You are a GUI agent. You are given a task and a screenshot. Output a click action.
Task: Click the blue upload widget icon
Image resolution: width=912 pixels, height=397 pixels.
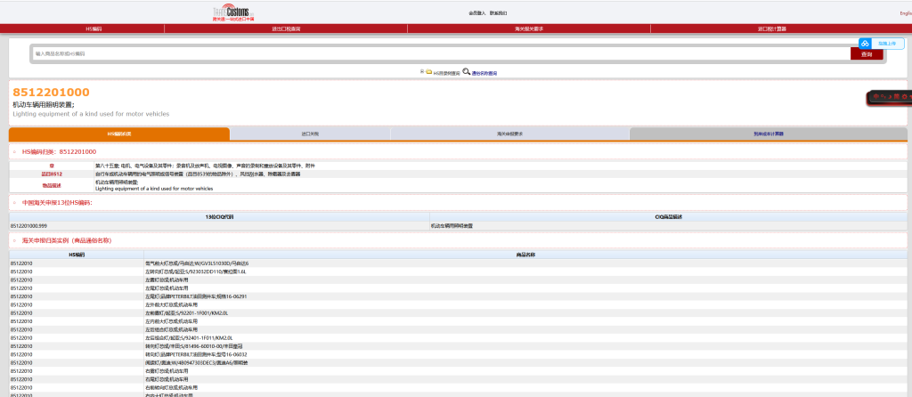(x=865, y=43)
